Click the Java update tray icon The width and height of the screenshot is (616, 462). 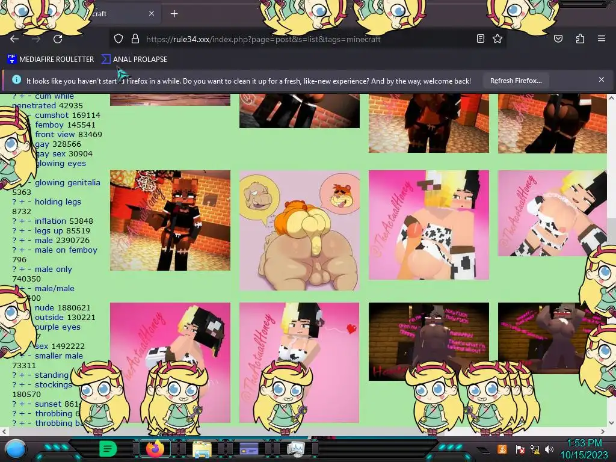tap(502, 449)
